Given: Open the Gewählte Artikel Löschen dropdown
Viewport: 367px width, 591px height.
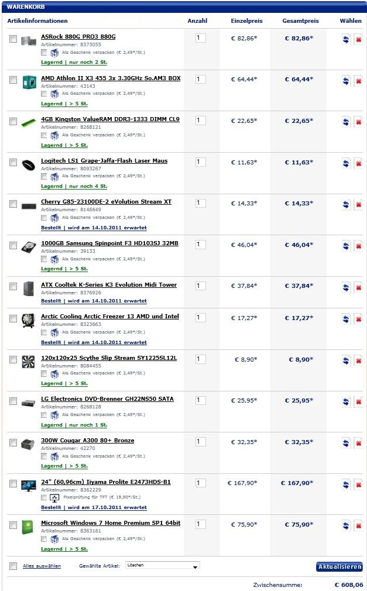Looking at the screenshot, I should pos(163,565).
